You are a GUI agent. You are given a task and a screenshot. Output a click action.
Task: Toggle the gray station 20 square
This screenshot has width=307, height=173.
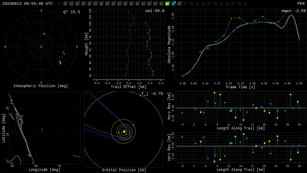click(x=179, y=4)
